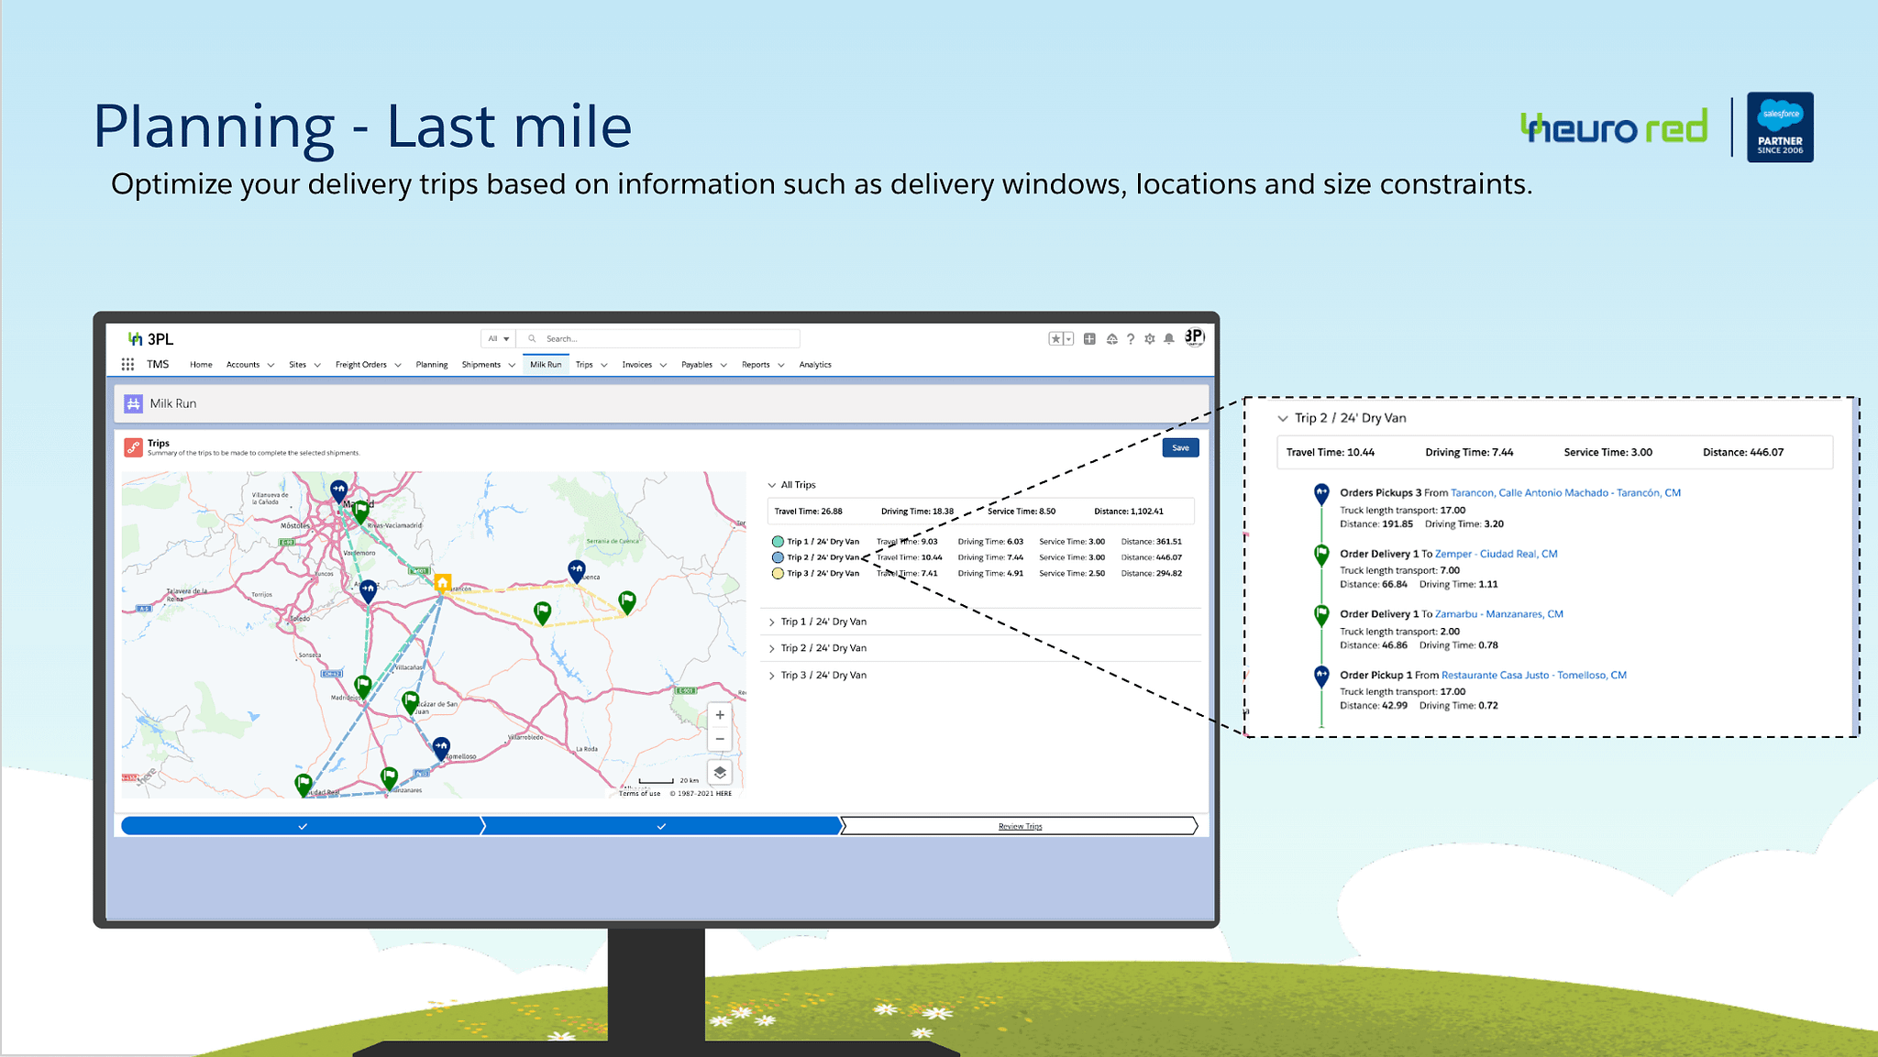
Task: Open the Accounts tab chevron menu
Action: (x=271, y=365)
